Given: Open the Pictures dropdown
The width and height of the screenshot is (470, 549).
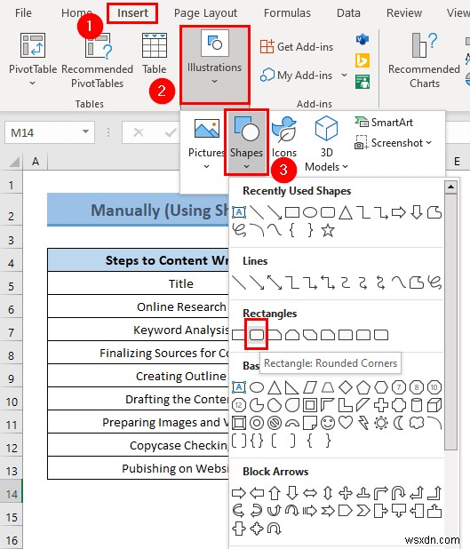Looking at the screenshot, I should pos(207,144).
